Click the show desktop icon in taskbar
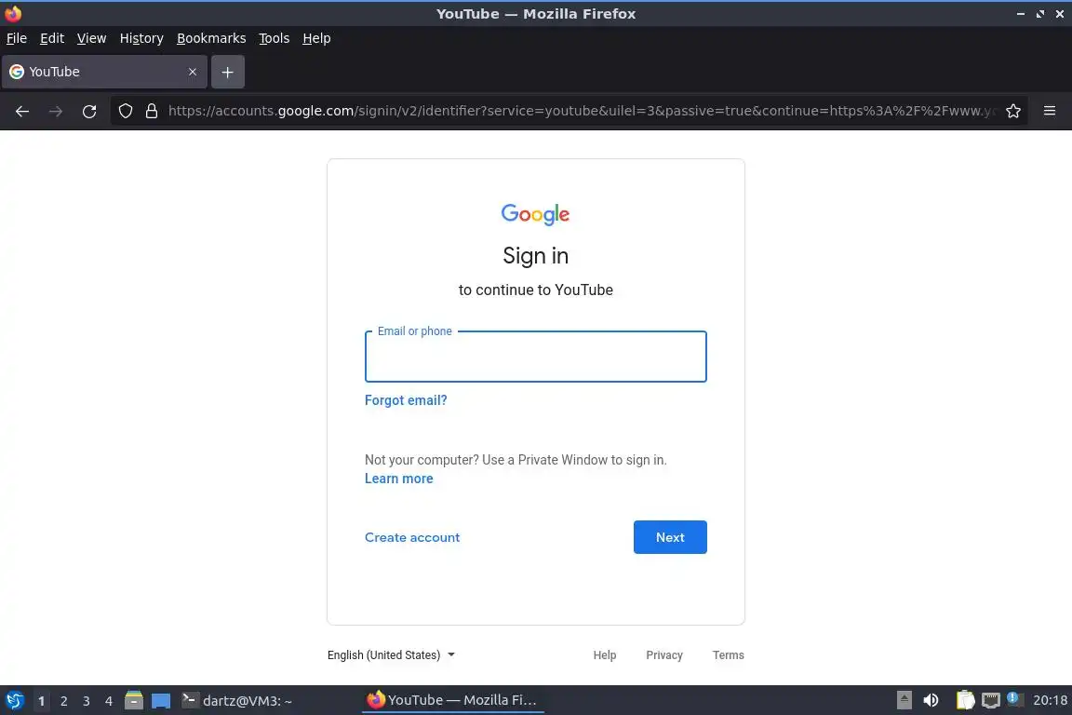The height and width of the screenshot is (715, 1072). (161, 701)
